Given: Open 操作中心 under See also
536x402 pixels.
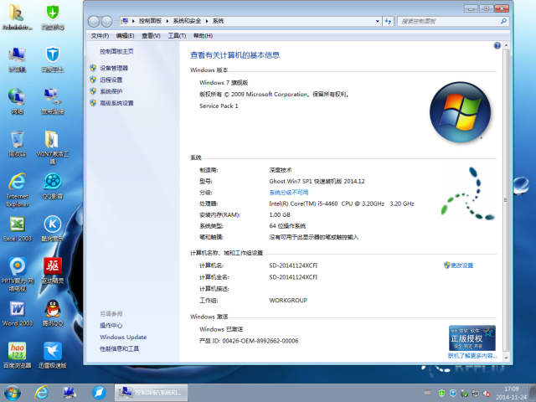Looking at the screenshot, I should click(111, 326).
